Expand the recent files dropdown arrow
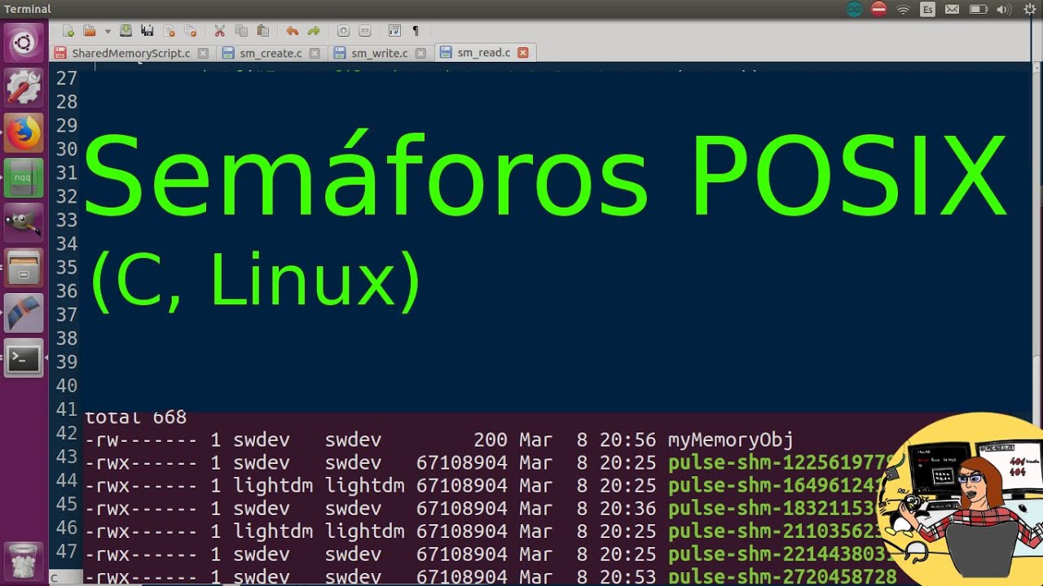Viewport: 1043px width, 586px height. [x=107, y=31]
